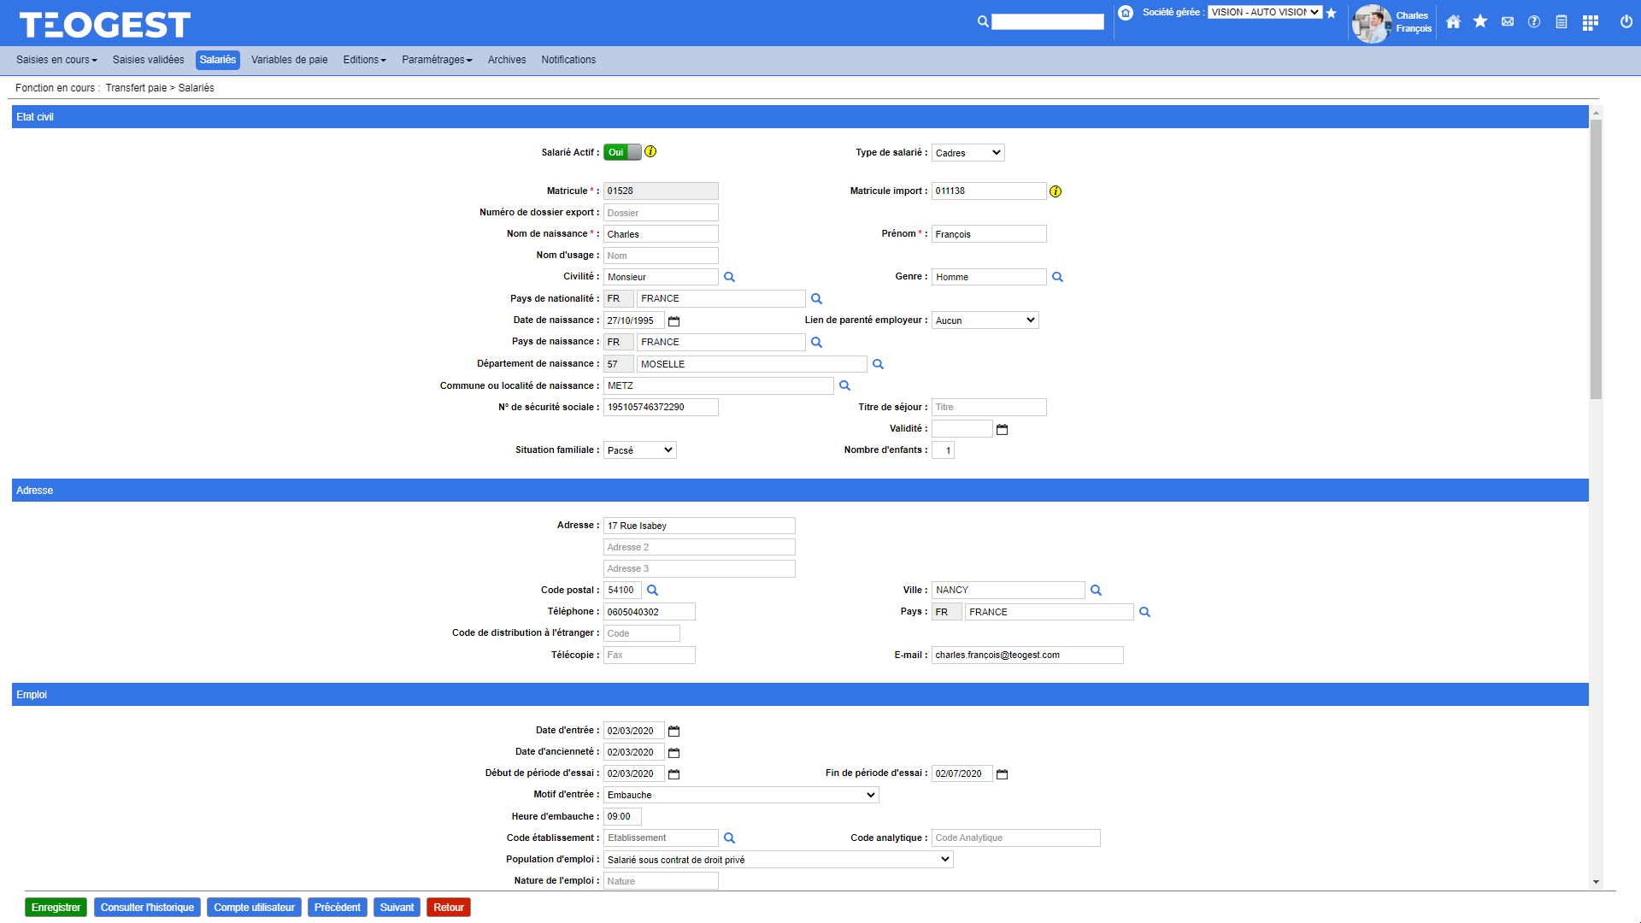1641x923 pixels.
Task: Open the apps grid icon
Action: 1590,23
